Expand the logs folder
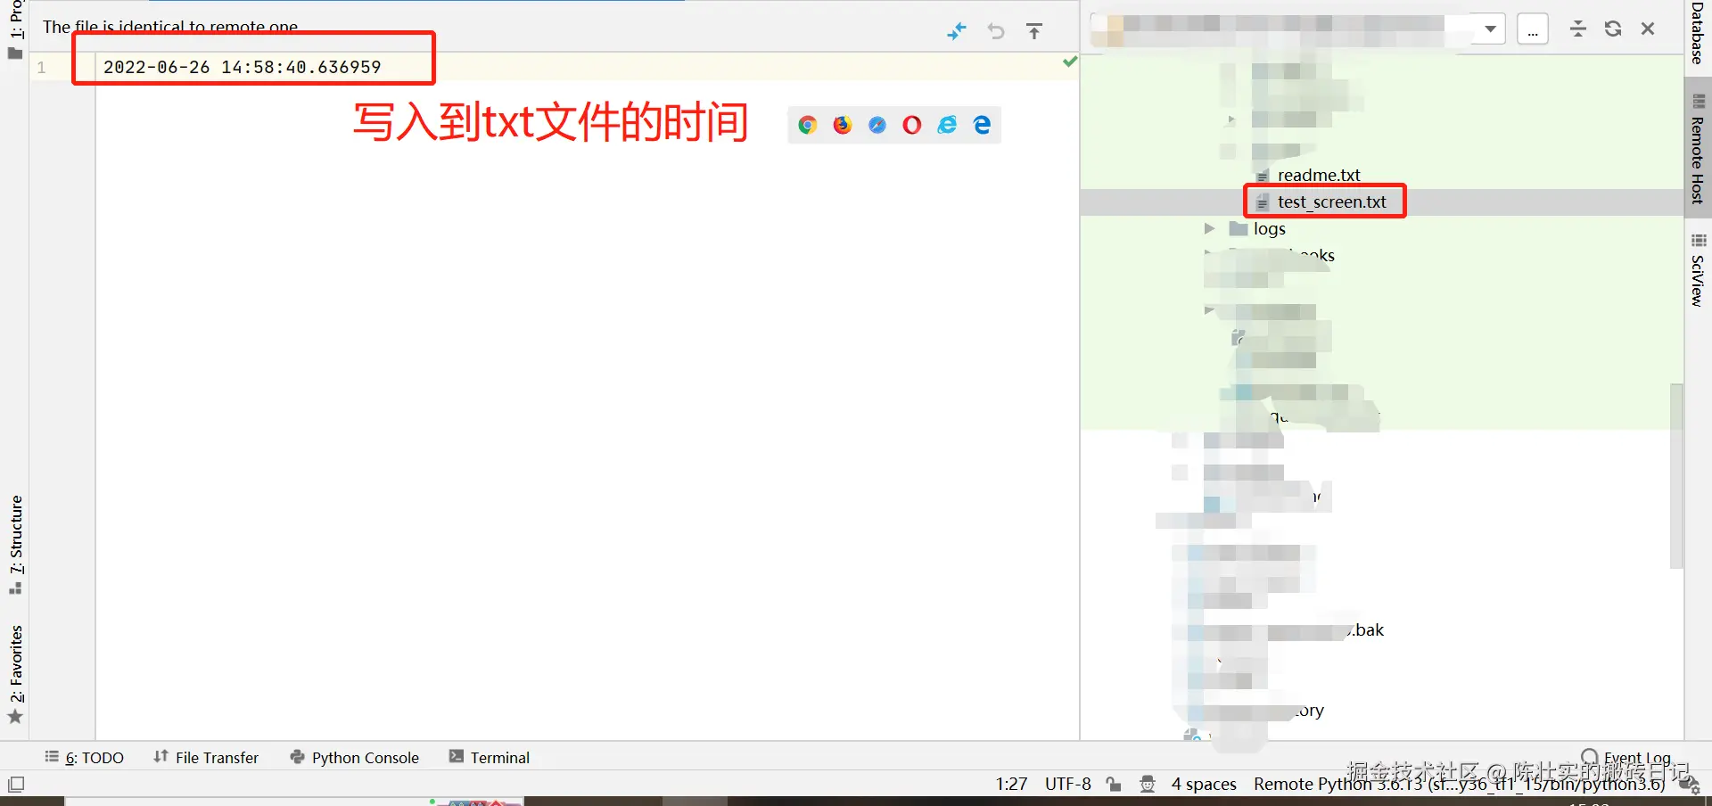This screenshot has width=1712, height=806. pyautogui.click(x=1209, y=228)
